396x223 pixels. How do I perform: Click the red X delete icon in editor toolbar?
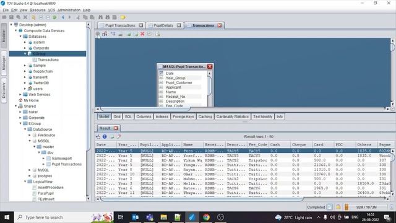click(142, 34)
